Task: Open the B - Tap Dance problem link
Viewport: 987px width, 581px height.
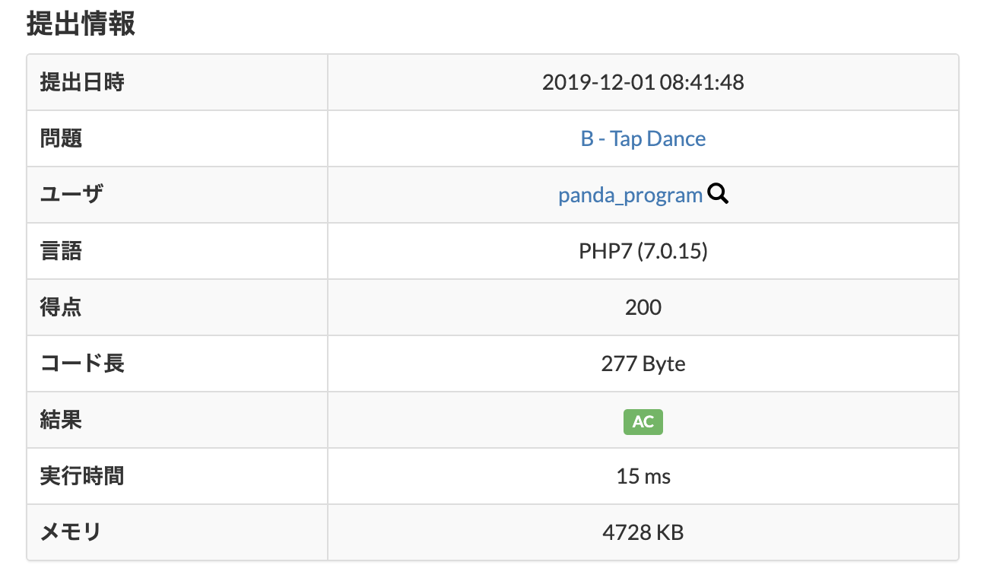Action: click(643, 138)
